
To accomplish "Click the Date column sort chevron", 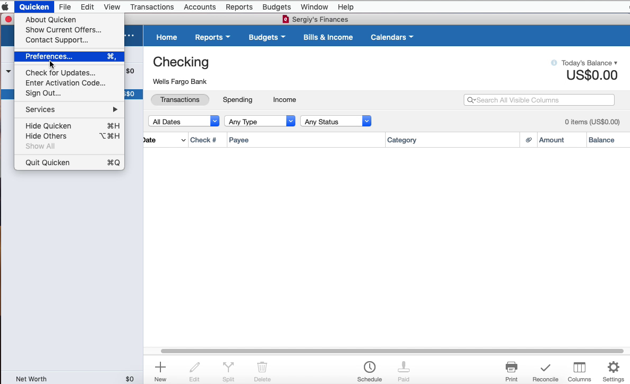I will [x=183, y=140].
